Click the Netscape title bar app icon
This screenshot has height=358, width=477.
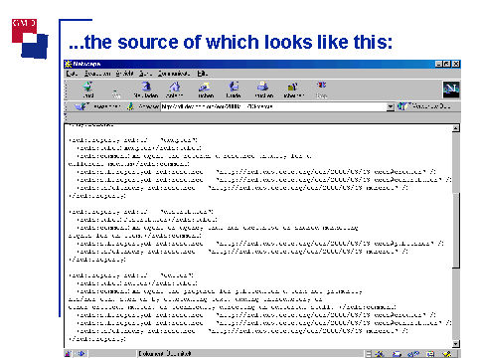pyautogui.click(x=68, y=64)
